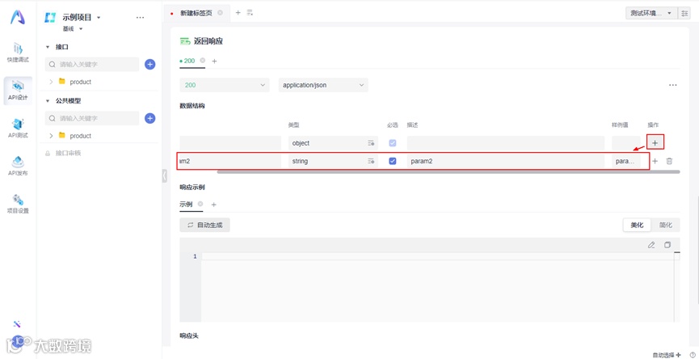
Task: Switch the example view to 简化
Action: tap(666, 226)
